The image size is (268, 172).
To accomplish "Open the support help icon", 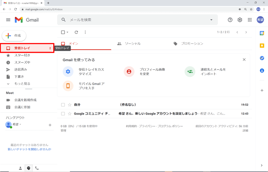I will 230,20.
